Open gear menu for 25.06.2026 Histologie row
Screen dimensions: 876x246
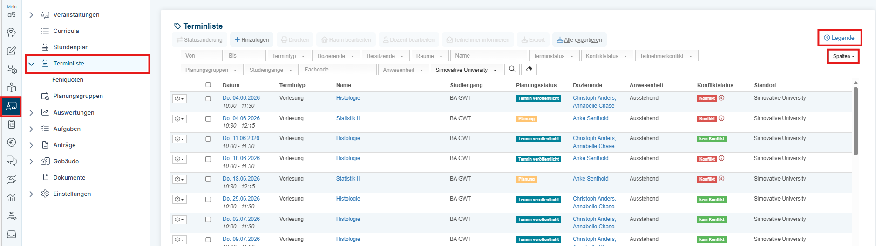(x=179, y=199)
